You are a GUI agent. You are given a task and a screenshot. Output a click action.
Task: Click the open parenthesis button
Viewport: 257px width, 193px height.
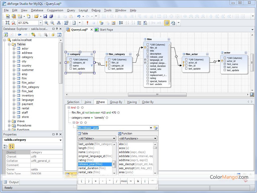coord(82,181)
